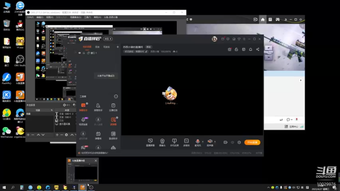Open the danmaku show tool
This screenshot has width=340, height=191.
(x=98, y=135)
